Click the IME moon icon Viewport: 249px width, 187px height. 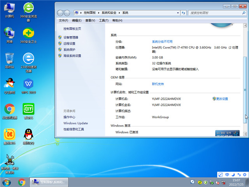point(233,175)
